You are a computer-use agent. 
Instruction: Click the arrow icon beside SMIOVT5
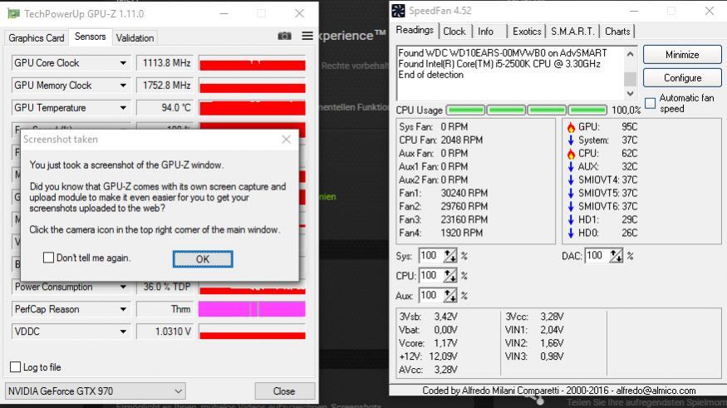[x=571, y=193]
